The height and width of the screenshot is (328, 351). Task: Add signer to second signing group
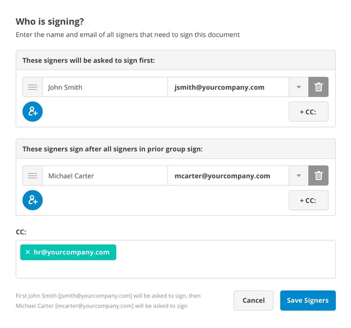pyautogui.click(x=33, y=200)
